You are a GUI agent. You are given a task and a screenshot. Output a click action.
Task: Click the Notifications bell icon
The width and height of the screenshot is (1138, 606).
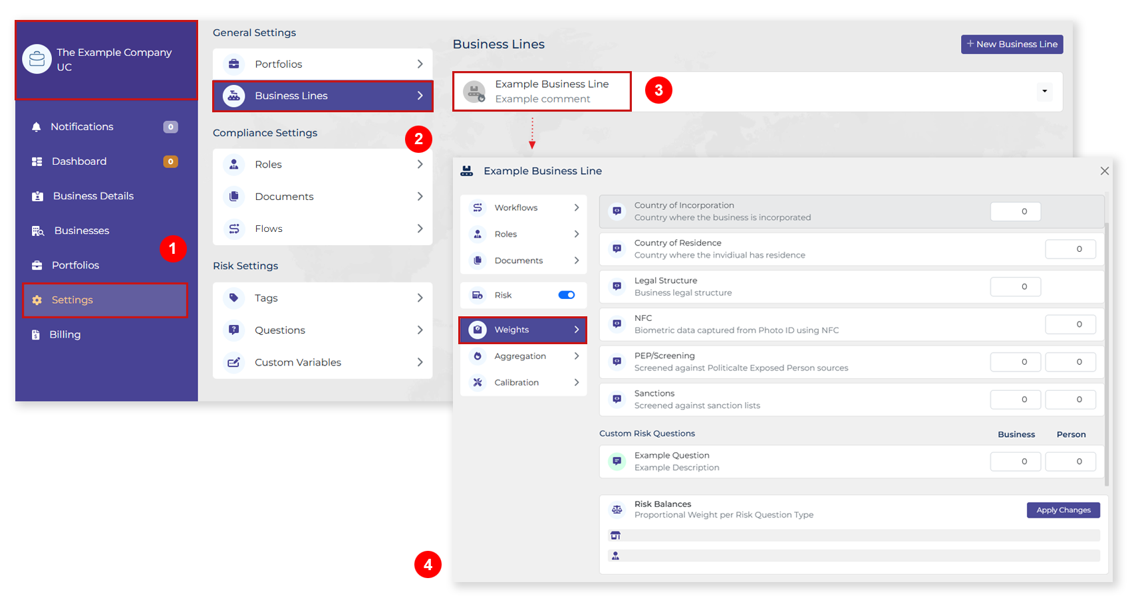point(37,127)
